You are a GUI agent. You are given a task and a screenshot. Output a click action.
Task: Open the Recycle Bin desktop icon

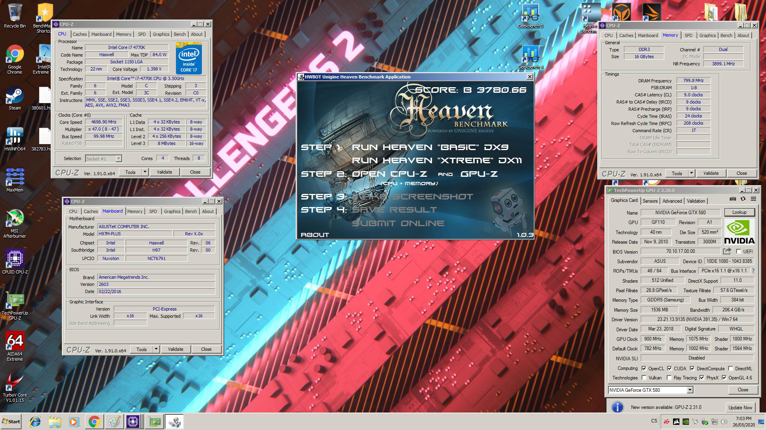point(15,16)
